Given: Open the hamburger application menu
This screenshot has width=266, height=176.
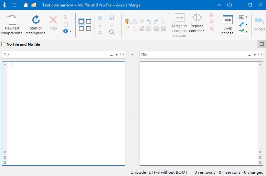Looking at the screenshot, I should 15,5.
